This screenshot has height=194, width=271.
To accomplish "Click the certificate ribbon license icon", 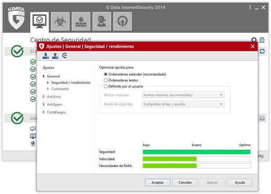I will coord(33,144).
